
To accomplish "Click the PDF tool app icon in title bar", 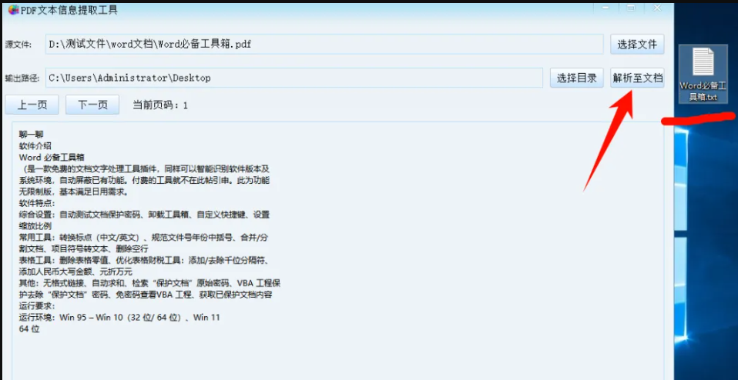I will pos(13,9).
